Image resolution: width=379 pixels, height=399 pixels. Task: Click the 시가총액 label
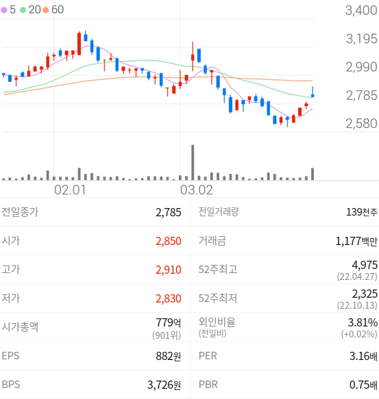click(x=20, y=327)
